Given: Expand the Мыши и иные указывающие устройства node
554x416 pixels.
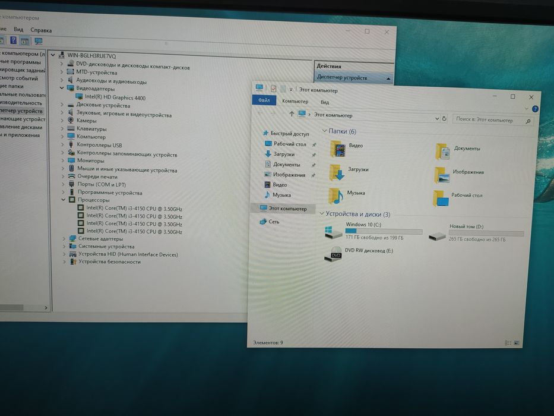Looking at the screenshot, I should coord(63,168).
